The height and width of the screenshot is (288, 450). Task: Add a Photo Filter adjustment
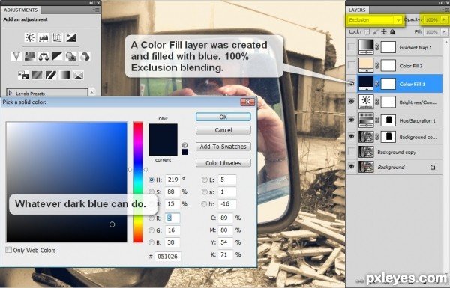point(71,56)
